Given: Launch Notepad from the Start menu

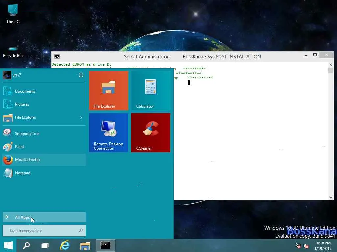Looking at the screenshot, I should [44, 173].
